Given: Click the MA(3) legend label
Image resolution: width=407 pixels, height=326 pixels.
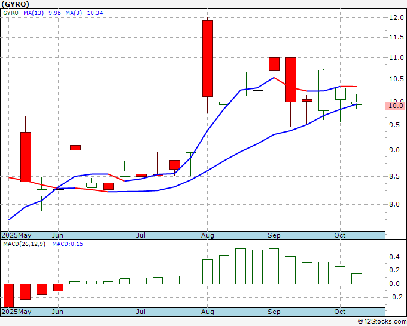Looking at the screenshot, I should [74, 13].
